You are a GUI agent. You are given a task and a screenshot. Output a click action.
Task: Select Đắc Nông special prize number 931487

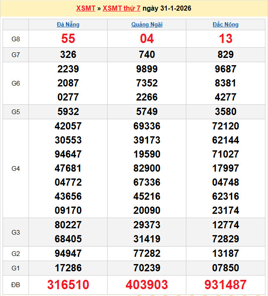pos(225,285)
